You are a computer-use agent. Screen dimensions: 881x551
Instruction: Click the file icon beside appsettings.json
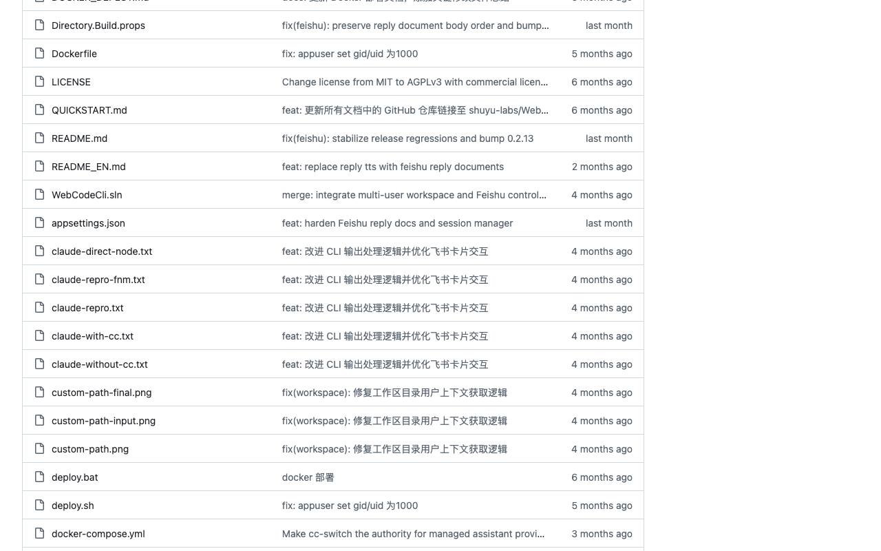(x=40, y=223)
